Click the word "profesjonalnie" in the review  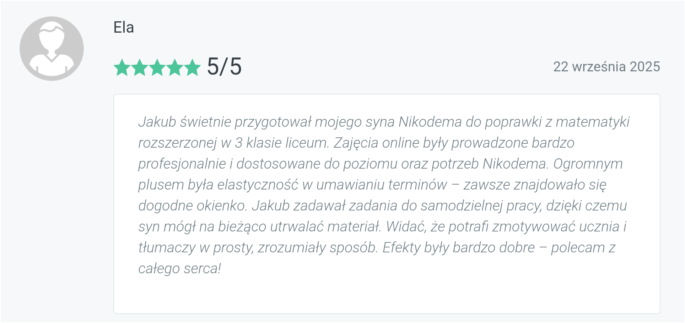point(182,164)
